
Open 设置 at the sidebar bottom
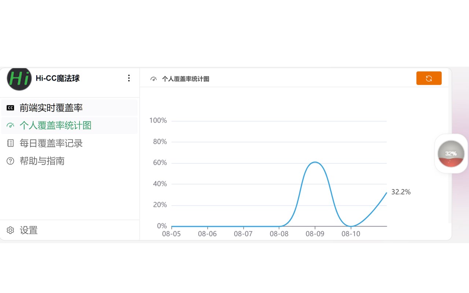29,230
